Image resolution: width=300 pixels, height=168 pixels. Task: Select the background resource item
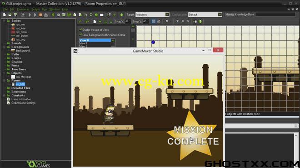pos(23,51)
